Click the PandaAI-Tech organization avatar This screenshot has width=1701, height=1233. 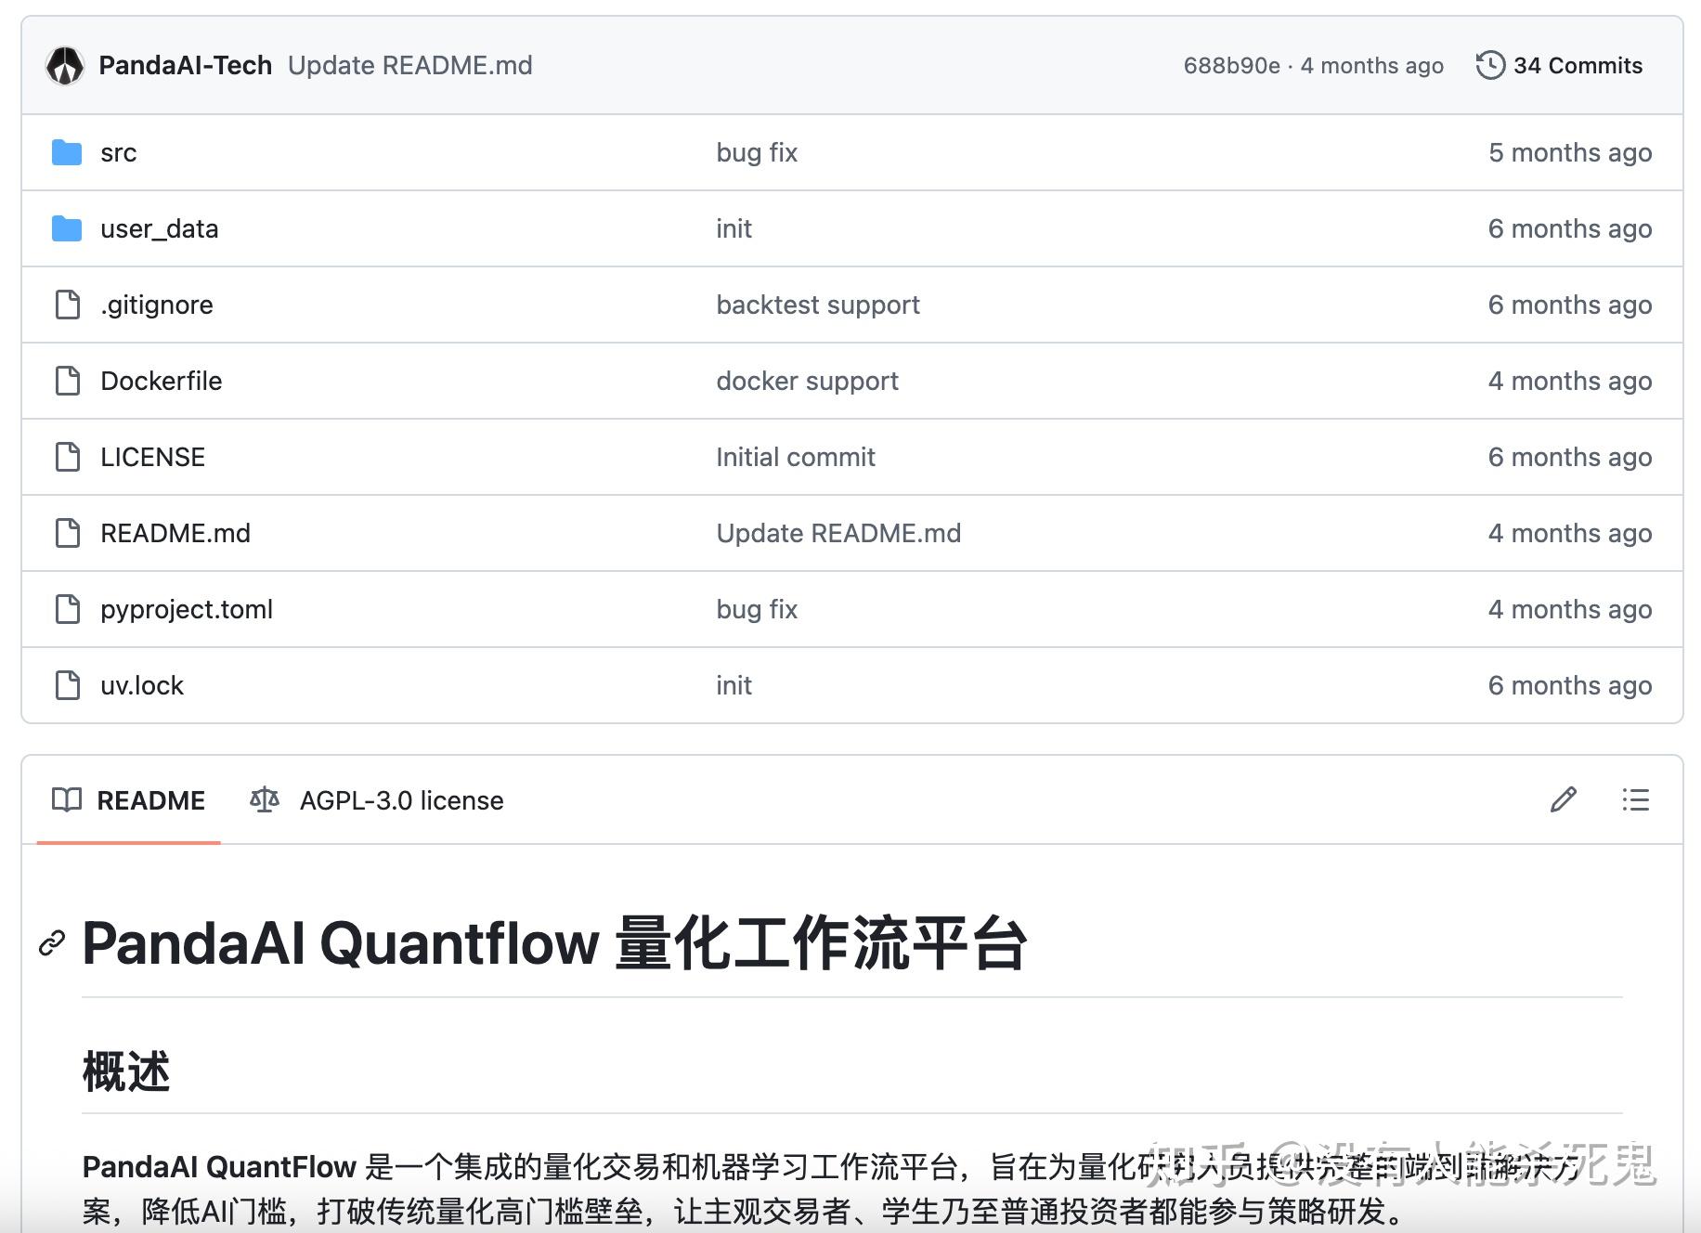tap(65, 65)
